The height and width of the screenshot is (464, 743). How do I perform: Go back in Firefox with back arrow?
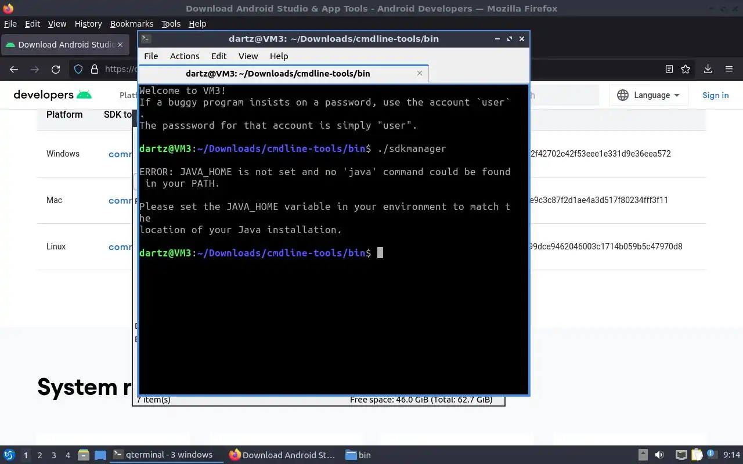point(14,69)
